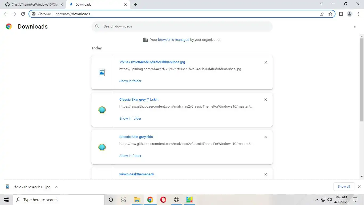Show Classic Skin grey (1).skin in folder
364x205 pixels.
(x=130, y=118)
